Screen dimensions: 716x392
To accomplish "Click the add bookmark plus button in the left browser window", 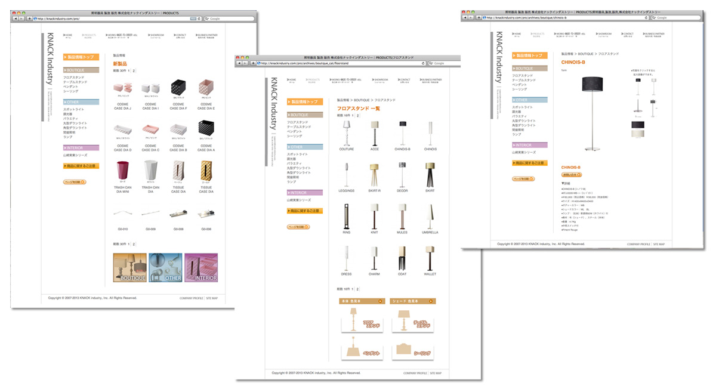I will click(29, 18).
